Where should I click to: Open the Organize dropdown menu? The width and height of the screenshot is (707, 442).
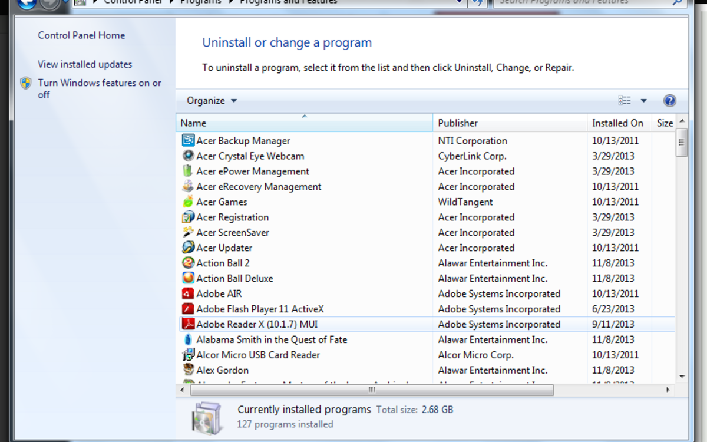tap(212, 101)
